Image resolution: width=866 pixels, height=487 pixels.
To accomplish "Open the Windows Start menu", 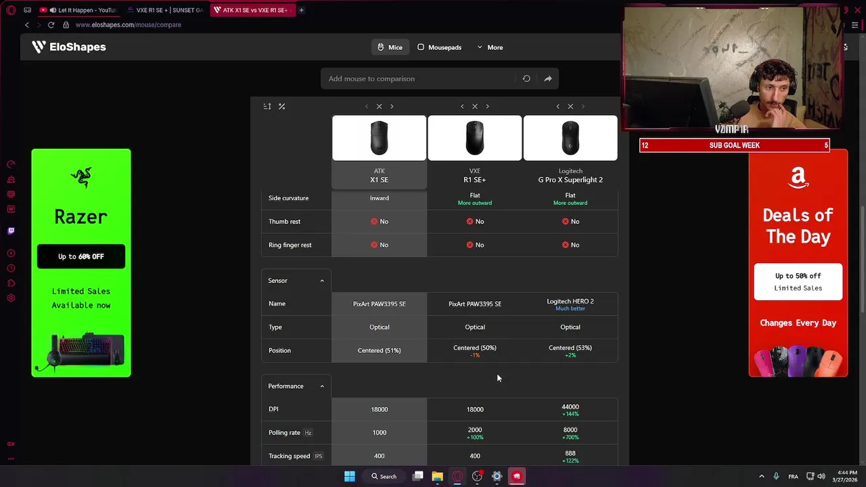I will (350, 476).
